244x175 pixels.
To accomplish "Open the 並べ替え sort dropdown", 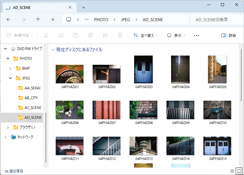I will point(146,35).
